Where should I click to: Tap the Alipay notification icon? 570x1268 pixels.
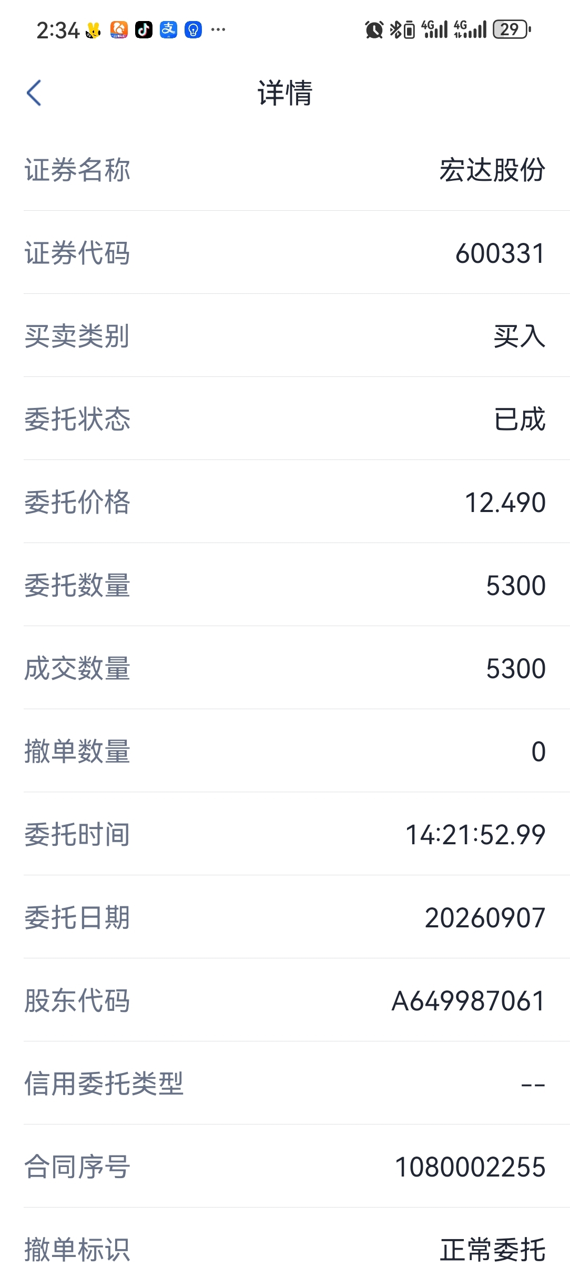click(x=169, y=29)
